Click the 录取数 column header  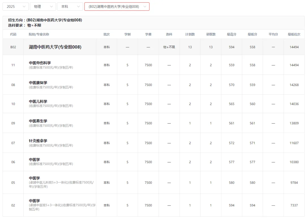point(211,34)
